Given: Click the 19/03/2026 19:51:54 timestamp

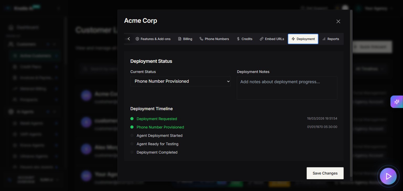Looking at the screenshot, I should (x=322, y=119).
